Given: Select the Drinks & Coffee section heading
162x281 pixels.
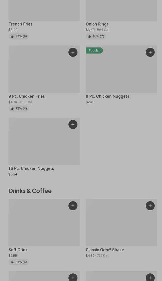Looking at the screenshot, I should coord(30,191).
